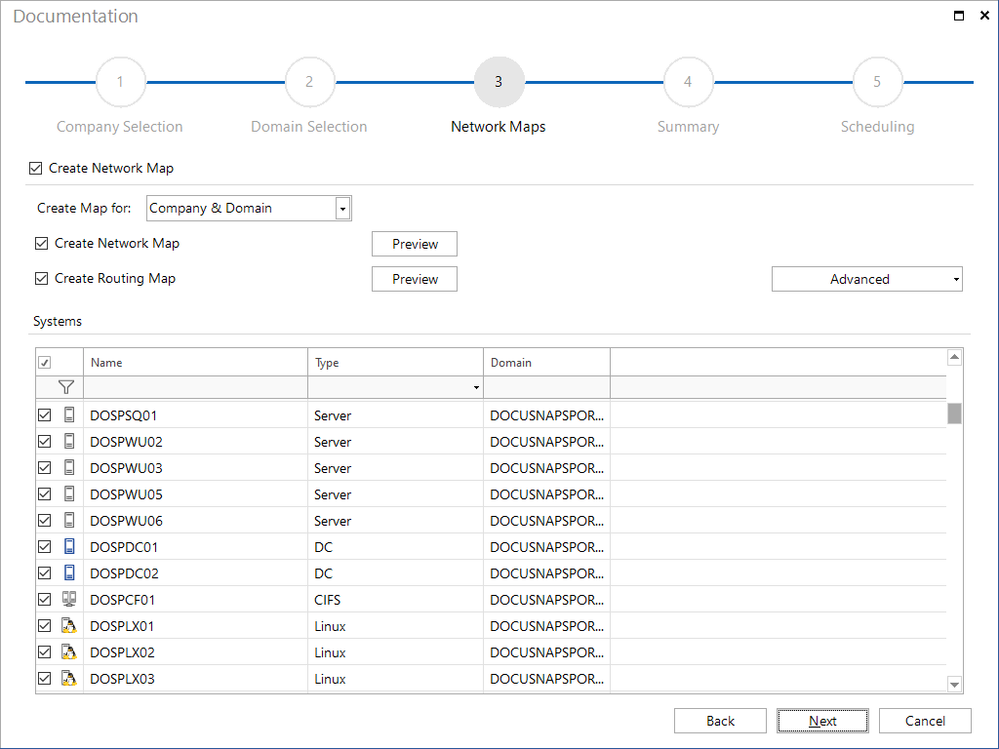Click the blue DC icon for DOSPDC02
This screenshot has height=749, width=999.
(69, 573)
